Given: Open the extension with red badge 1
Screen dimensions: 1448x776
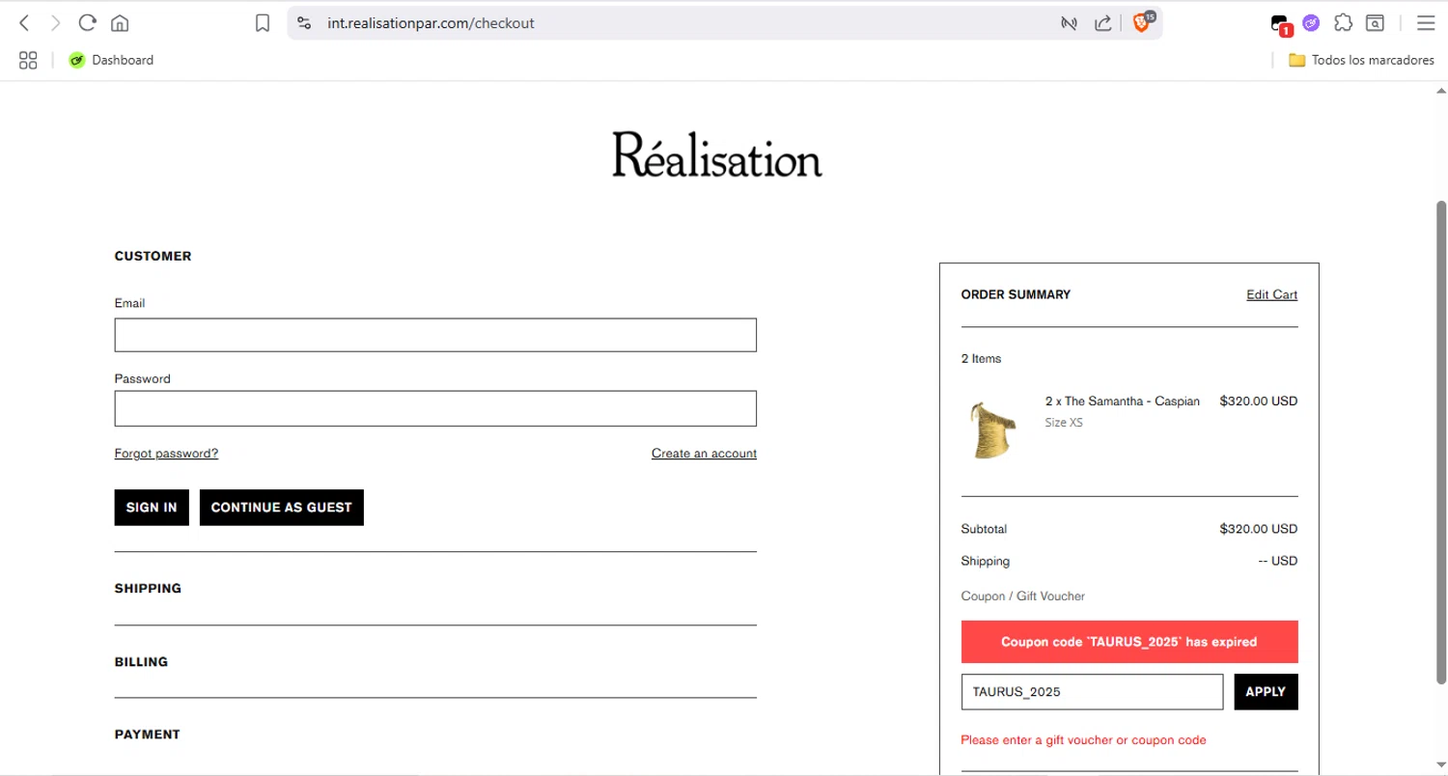Looking at the screenshot, I should pos(1281,24).
